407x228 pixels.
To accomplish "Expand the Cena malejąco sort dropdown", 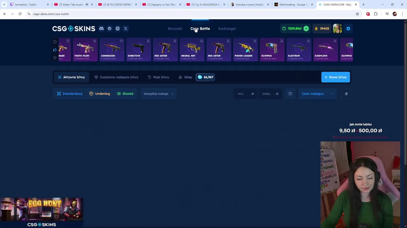I will (x=317, y=94).
